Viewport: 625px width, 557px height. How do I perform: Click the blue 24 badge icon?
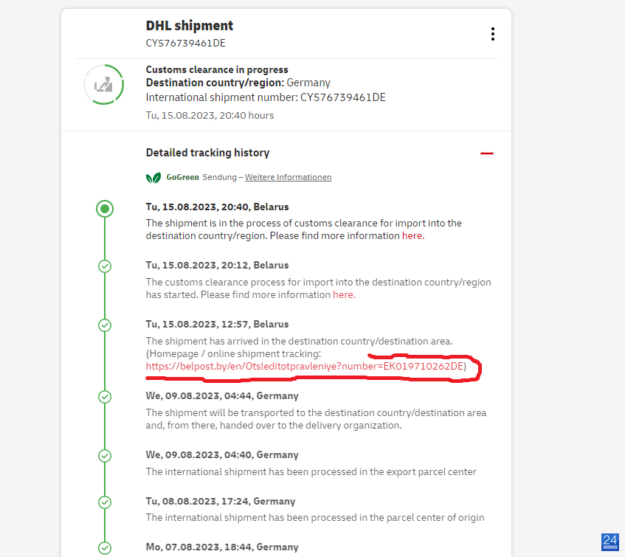point(610,542)
